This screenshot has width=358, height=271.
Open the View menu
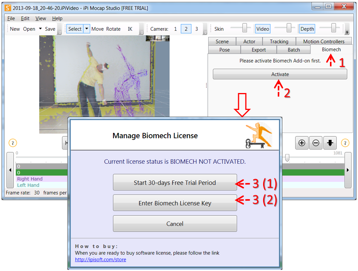coord(41,18)
